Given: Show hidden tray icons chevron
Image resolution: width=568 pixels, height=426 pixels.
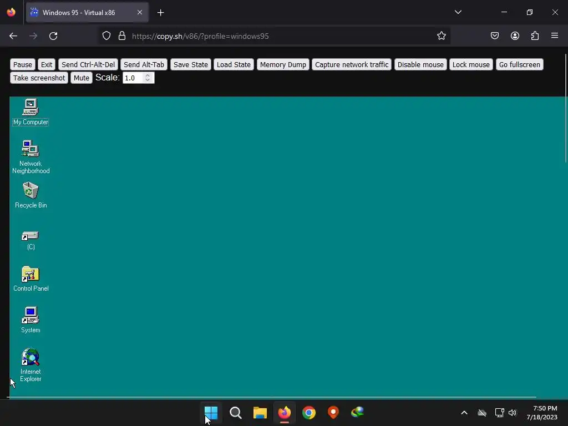Looking at the screenshot, I should tap(464, 413).
